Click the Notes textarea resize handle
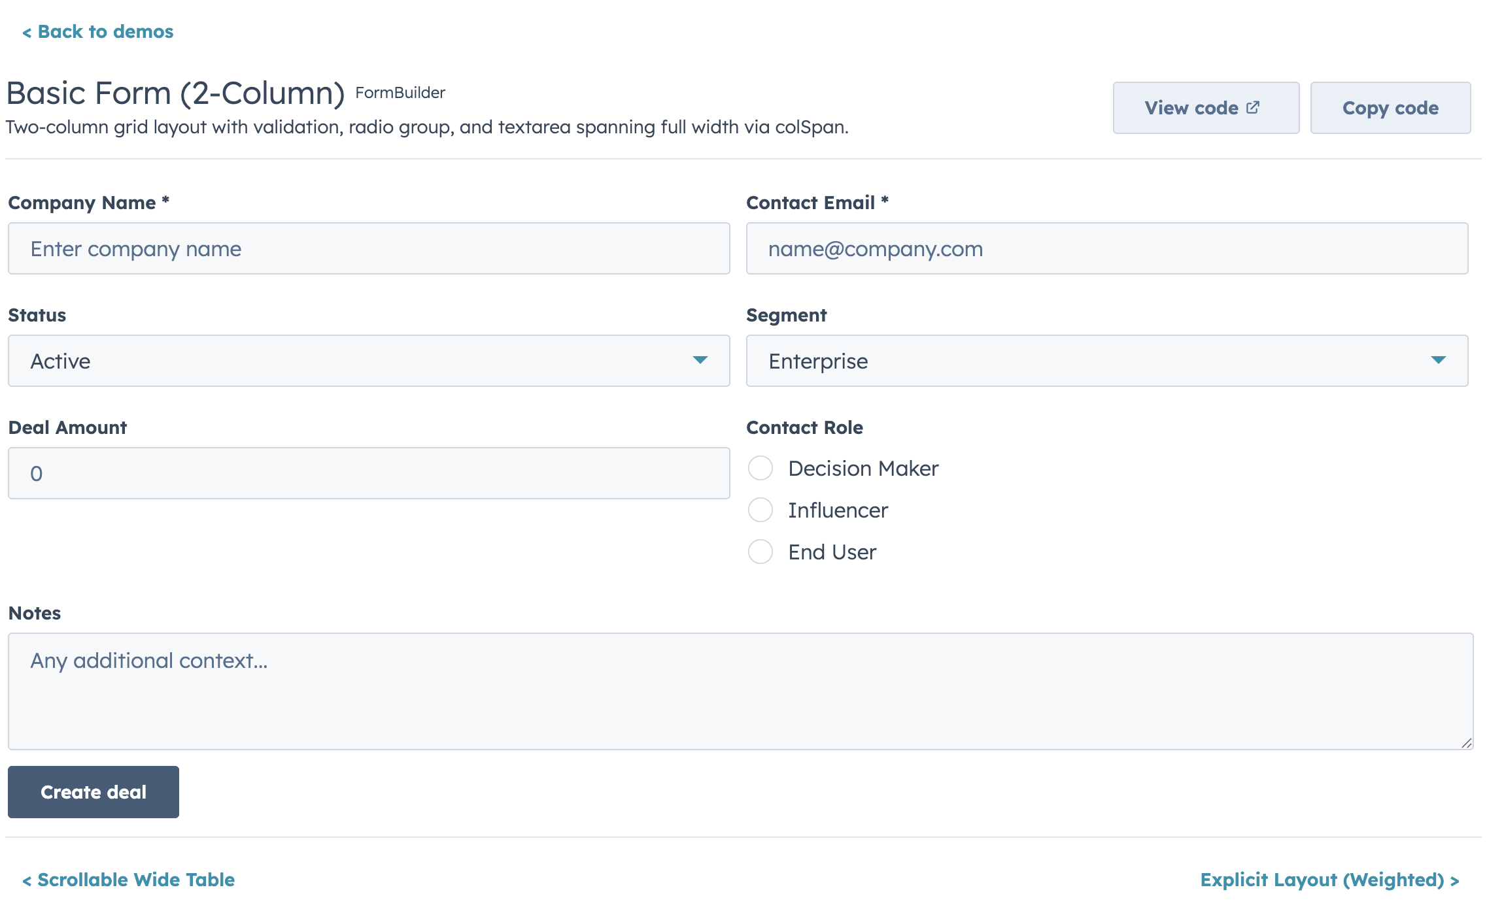This screenshot has height=911, width=1487. click(x=1466, y=743)
